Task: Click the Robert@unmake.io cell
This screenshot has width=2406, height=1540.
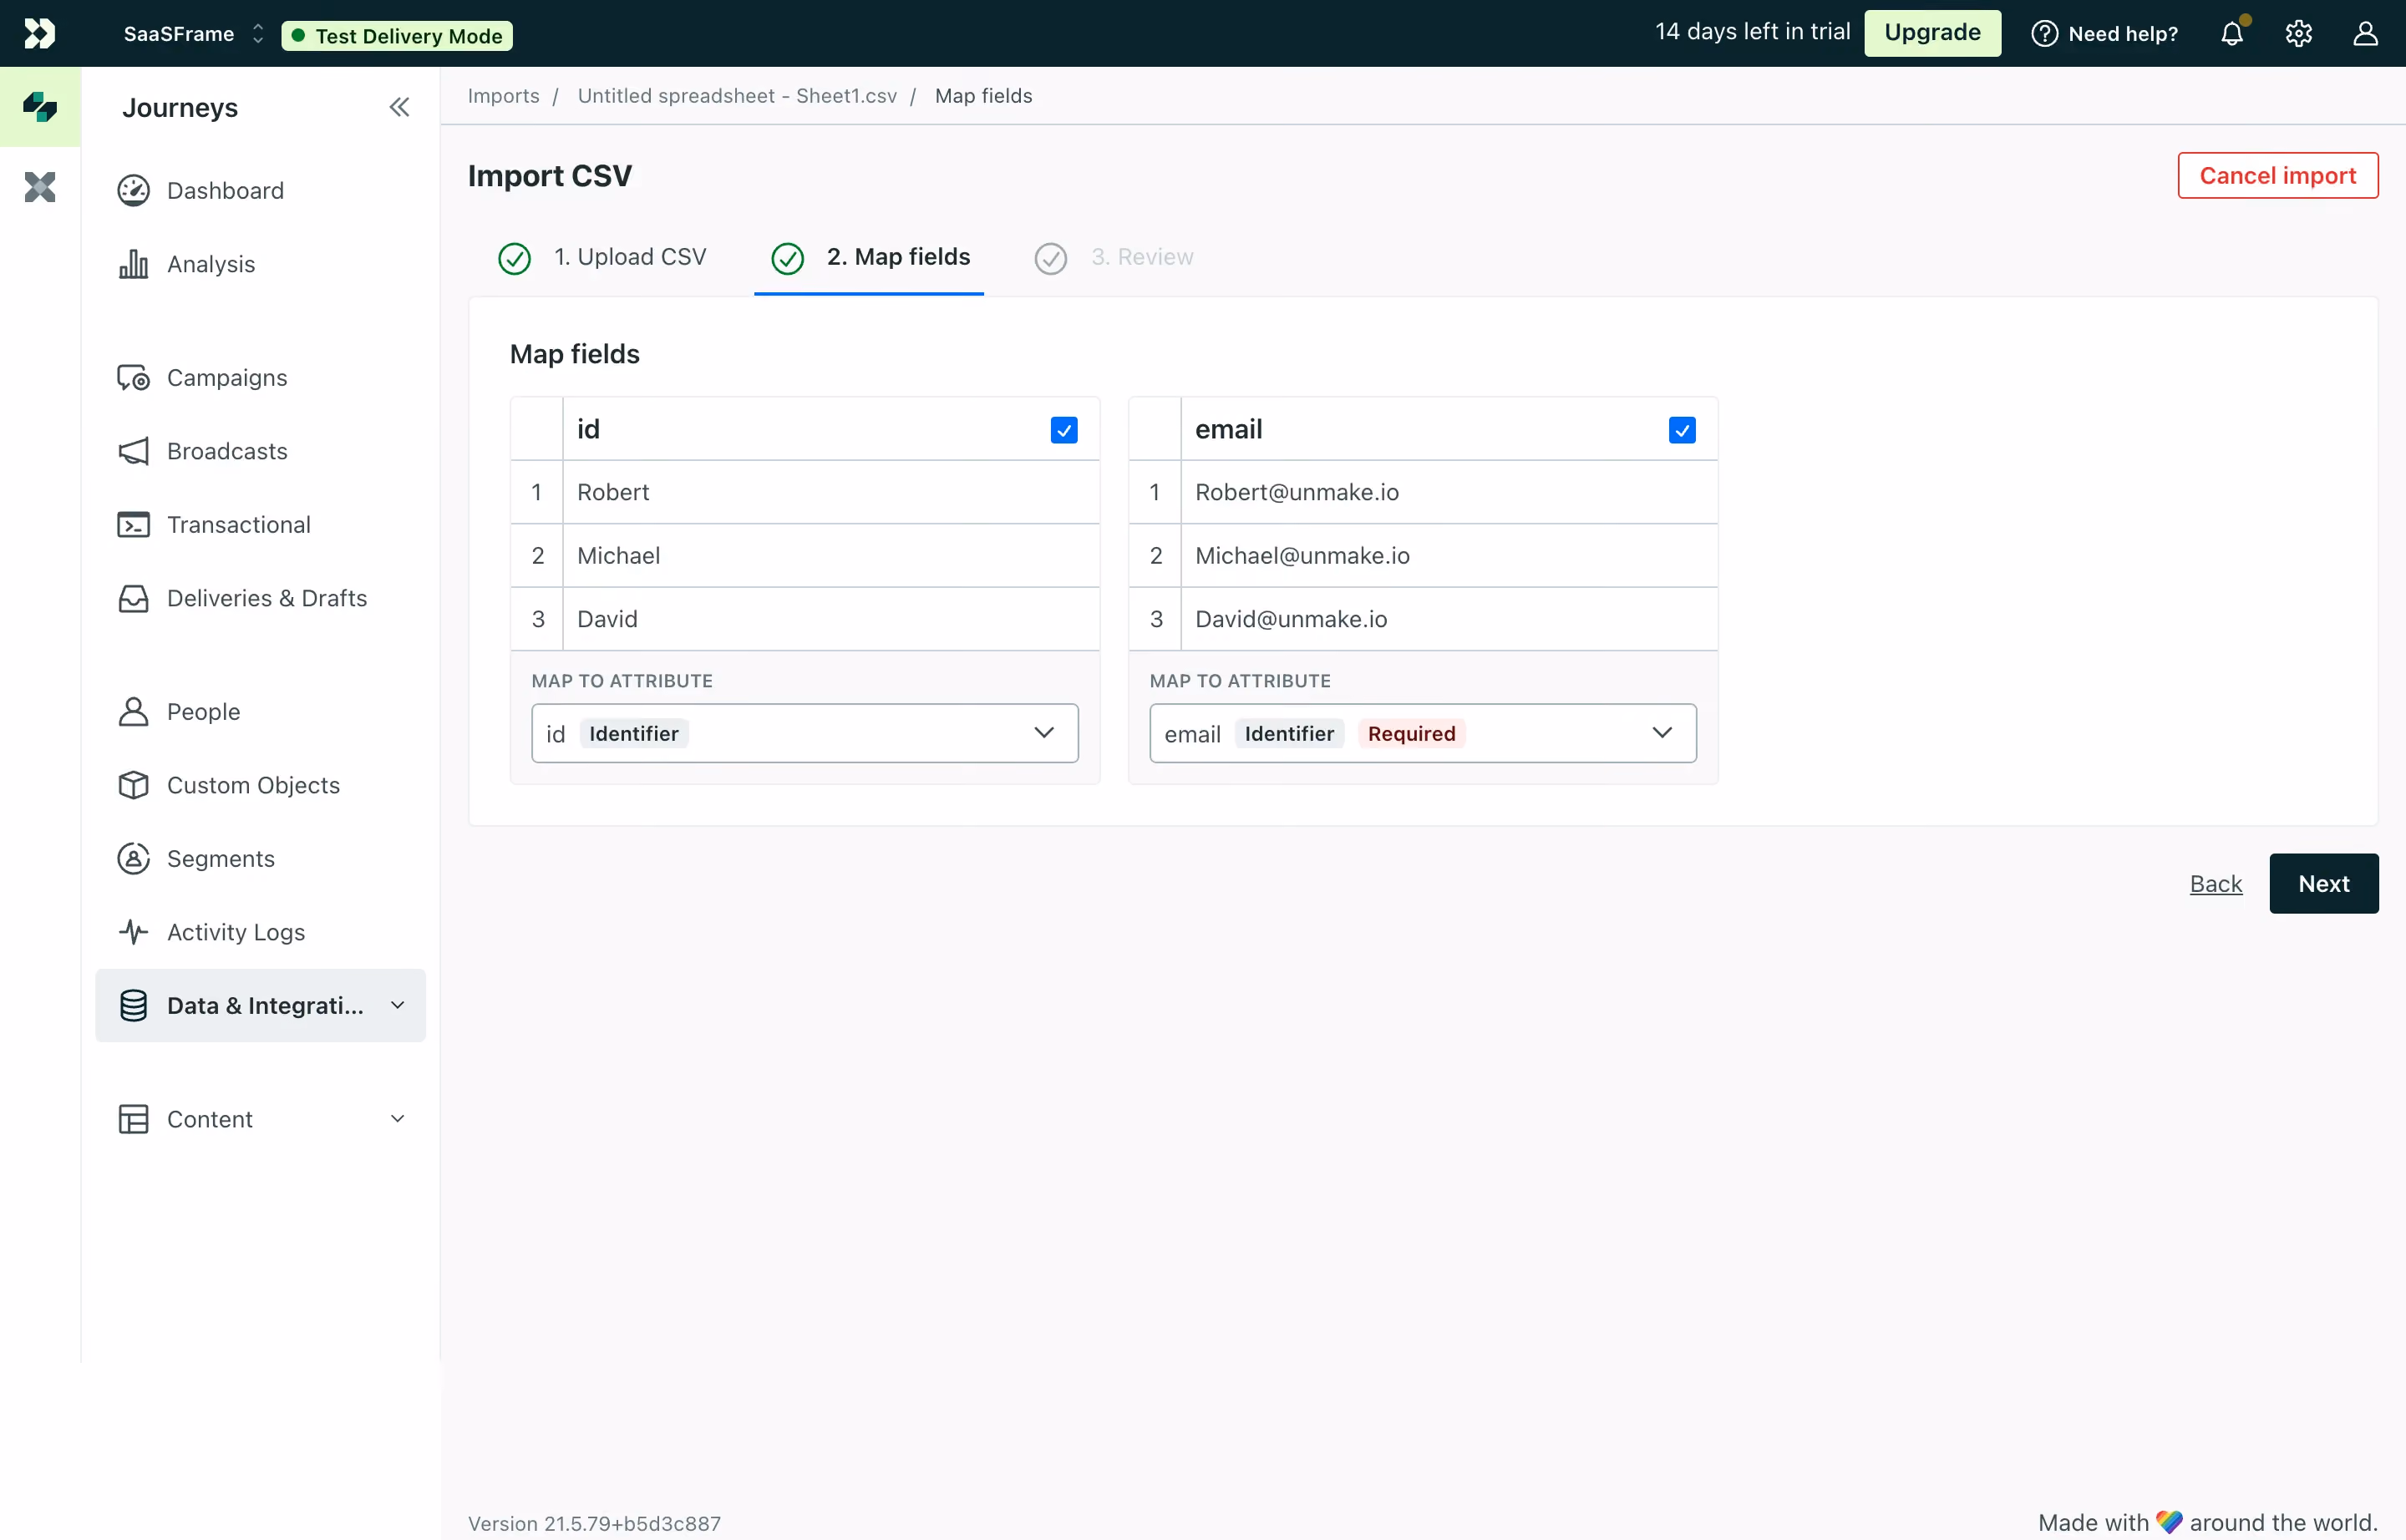Action: point(1449,492)
